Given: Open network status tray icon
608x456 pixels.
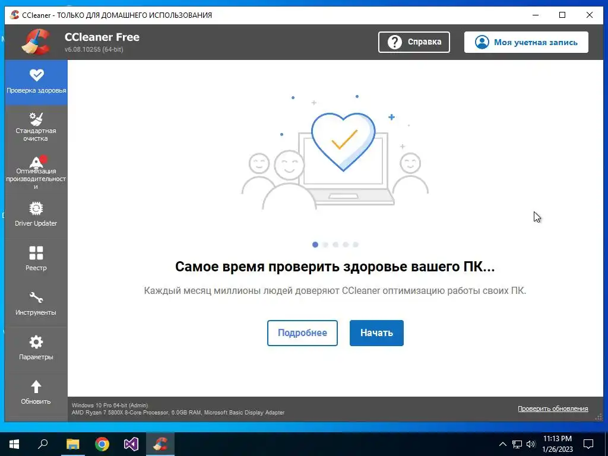Looking at the screenshot, I should (x=517, y=444).
